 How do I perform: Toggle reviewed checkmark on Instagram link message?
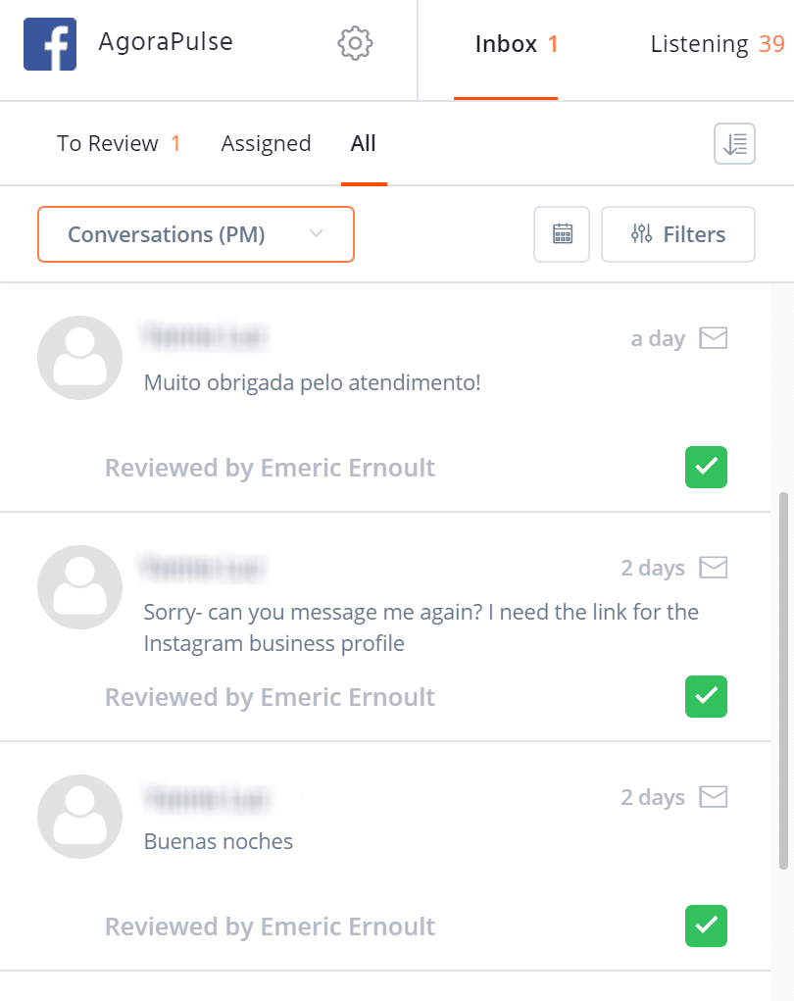point(706,697)
